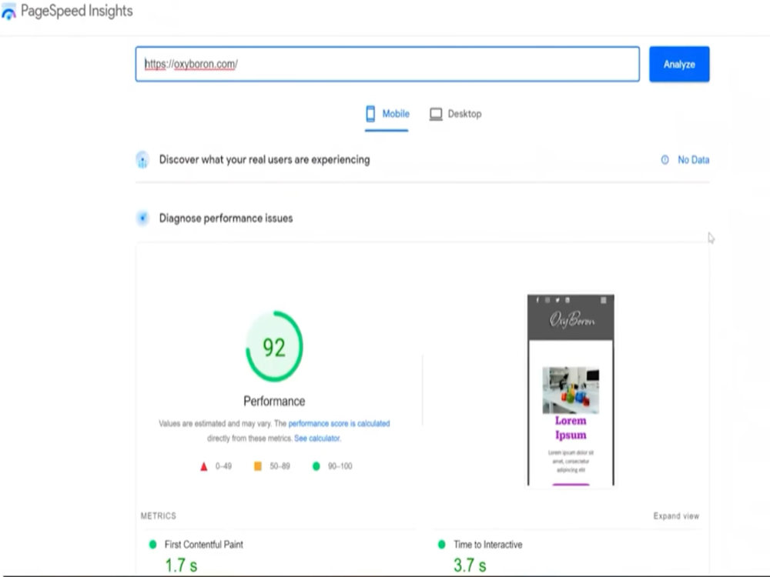
Task: Focus the URL input field with oxyboron.com
Action: (x=387, y=64)
